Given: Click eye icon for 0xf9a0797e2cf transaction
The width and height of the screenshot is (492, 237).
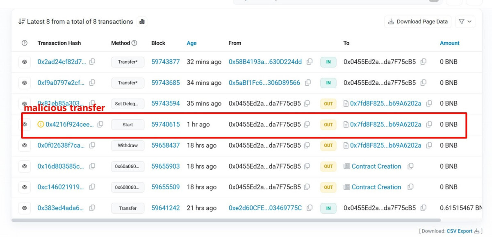Looking at the screenshot, I should 25,83.
